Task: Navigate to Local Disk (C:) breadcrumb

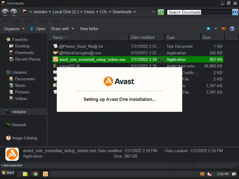Action: click(x=66, y=12)
